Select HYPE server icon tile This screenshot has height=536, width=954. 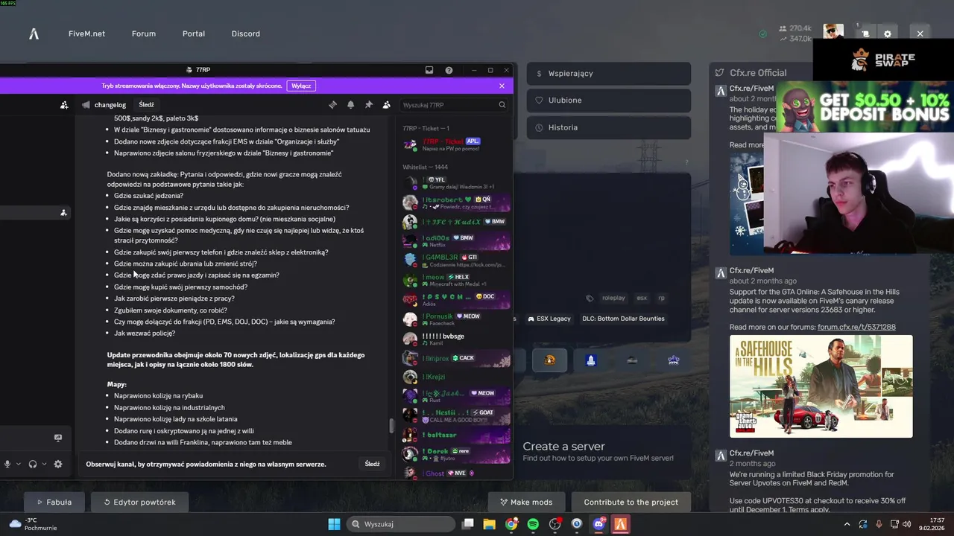[674, 360]
